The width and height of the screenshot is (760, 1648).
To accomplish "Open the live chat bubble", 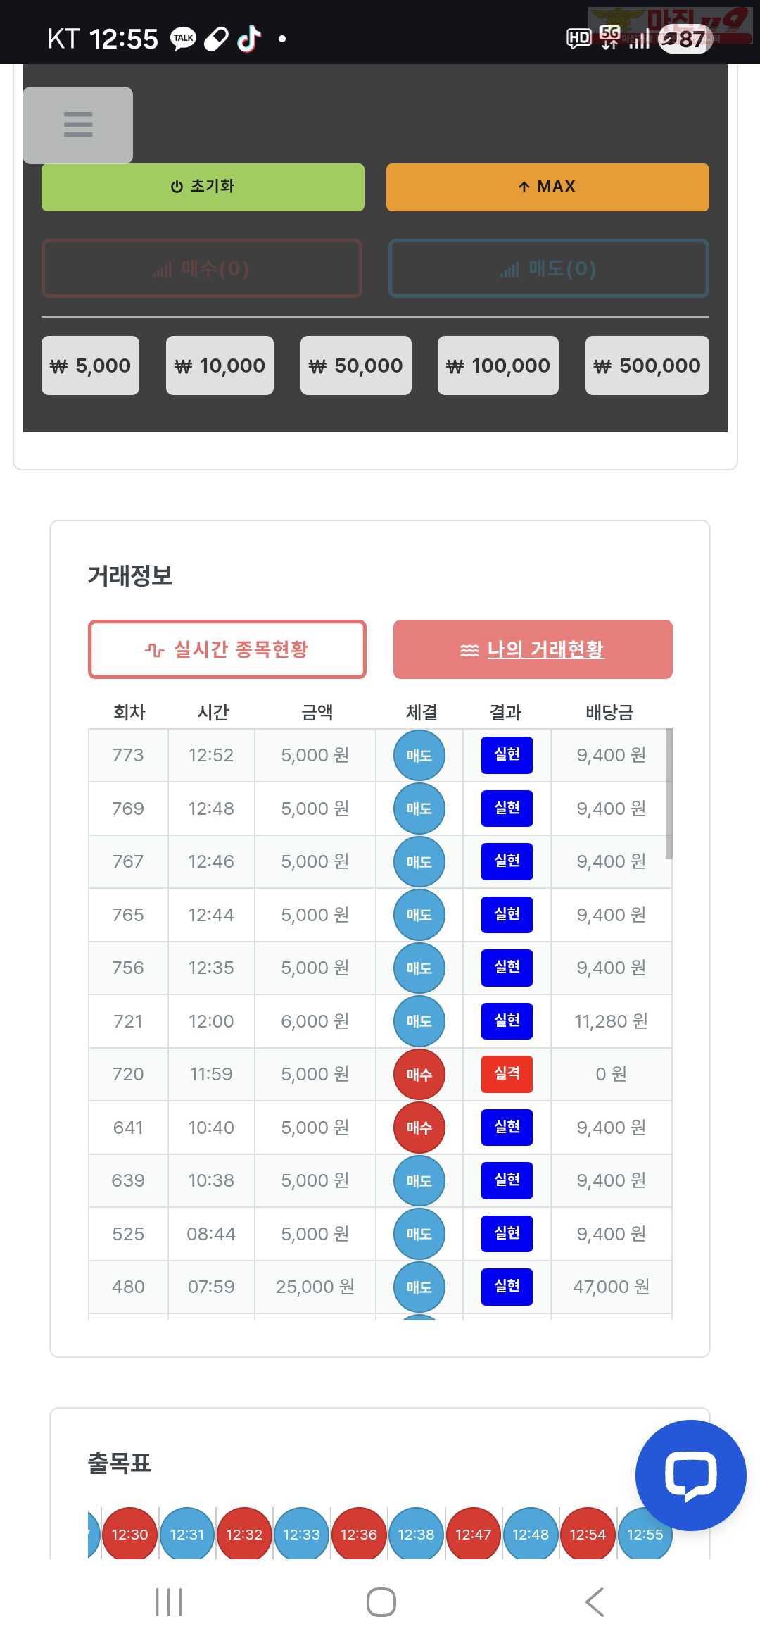I will click(690, 1475).
